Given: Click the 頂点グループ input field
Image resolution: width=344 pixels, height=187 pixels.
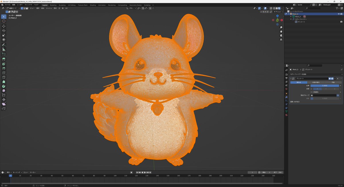Looking at the screenshot, I should point(323,95).
